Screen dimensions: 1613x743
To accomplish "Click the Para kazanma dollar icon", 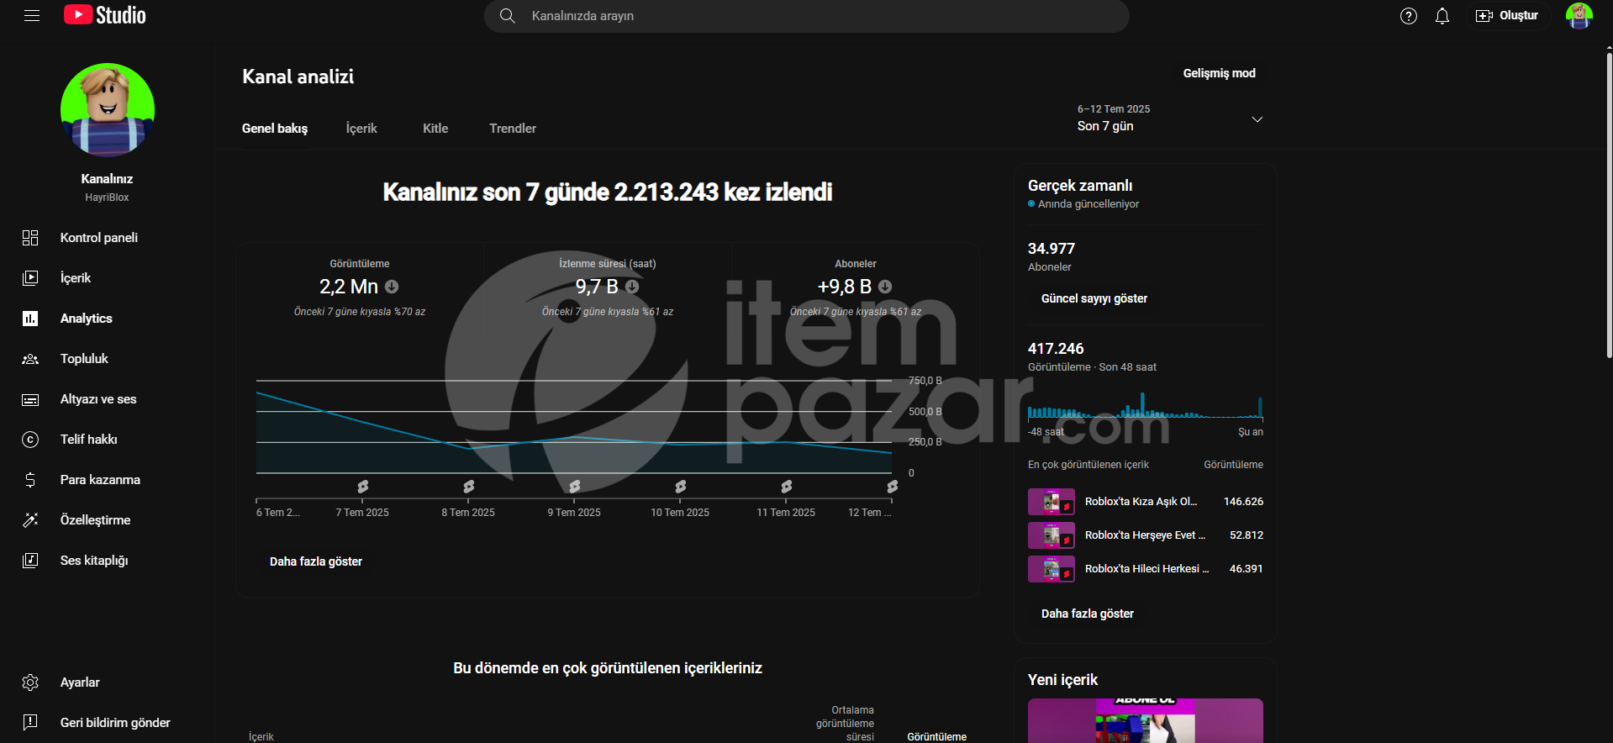I will click(30, 480).
